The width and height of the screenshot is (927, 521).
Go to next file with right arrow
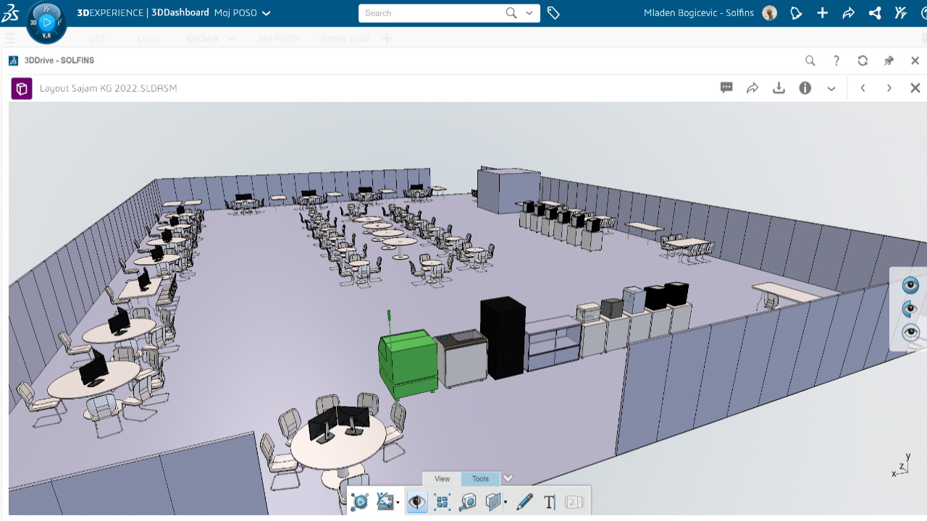tap(889, 88)
